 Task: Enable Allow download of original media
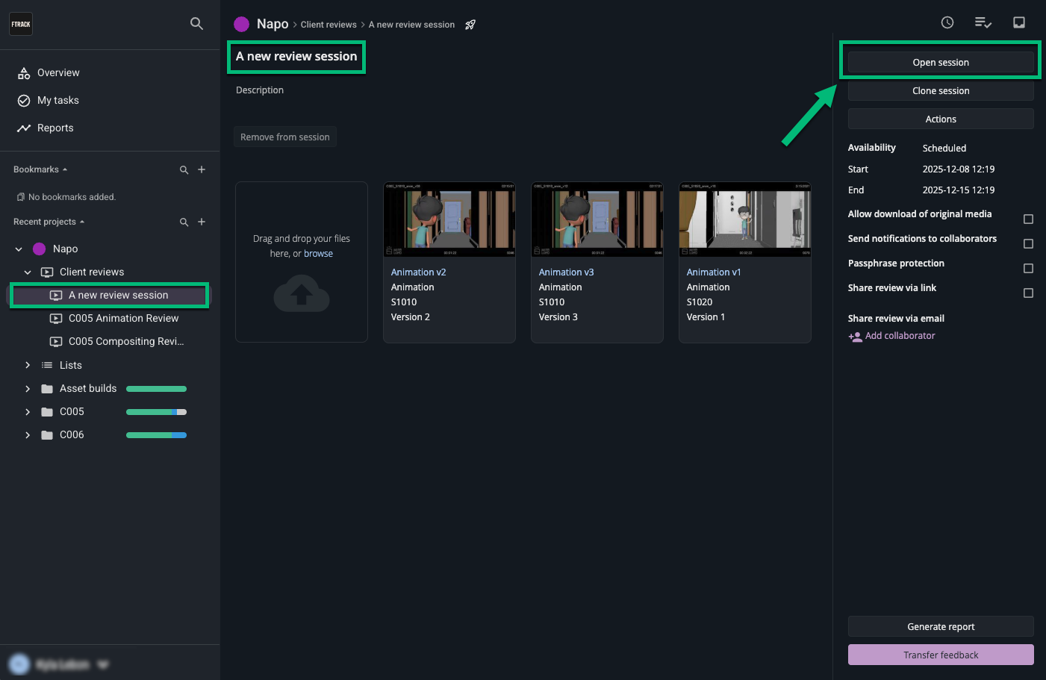[x=1028, y=219]
